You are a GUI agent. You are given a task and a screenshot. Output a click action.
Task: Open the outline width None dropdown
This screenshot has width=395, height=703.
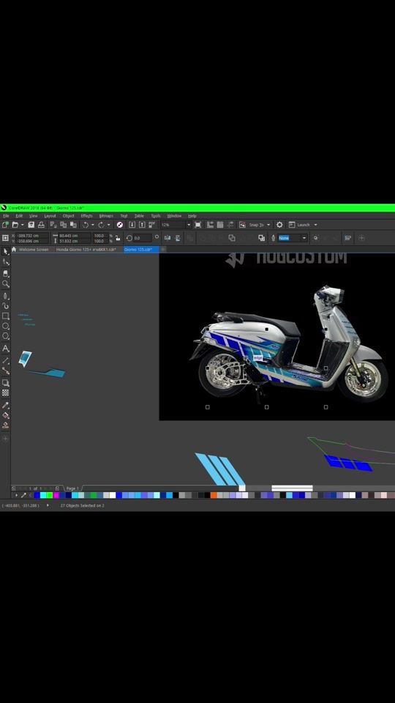tap(304, 238)
